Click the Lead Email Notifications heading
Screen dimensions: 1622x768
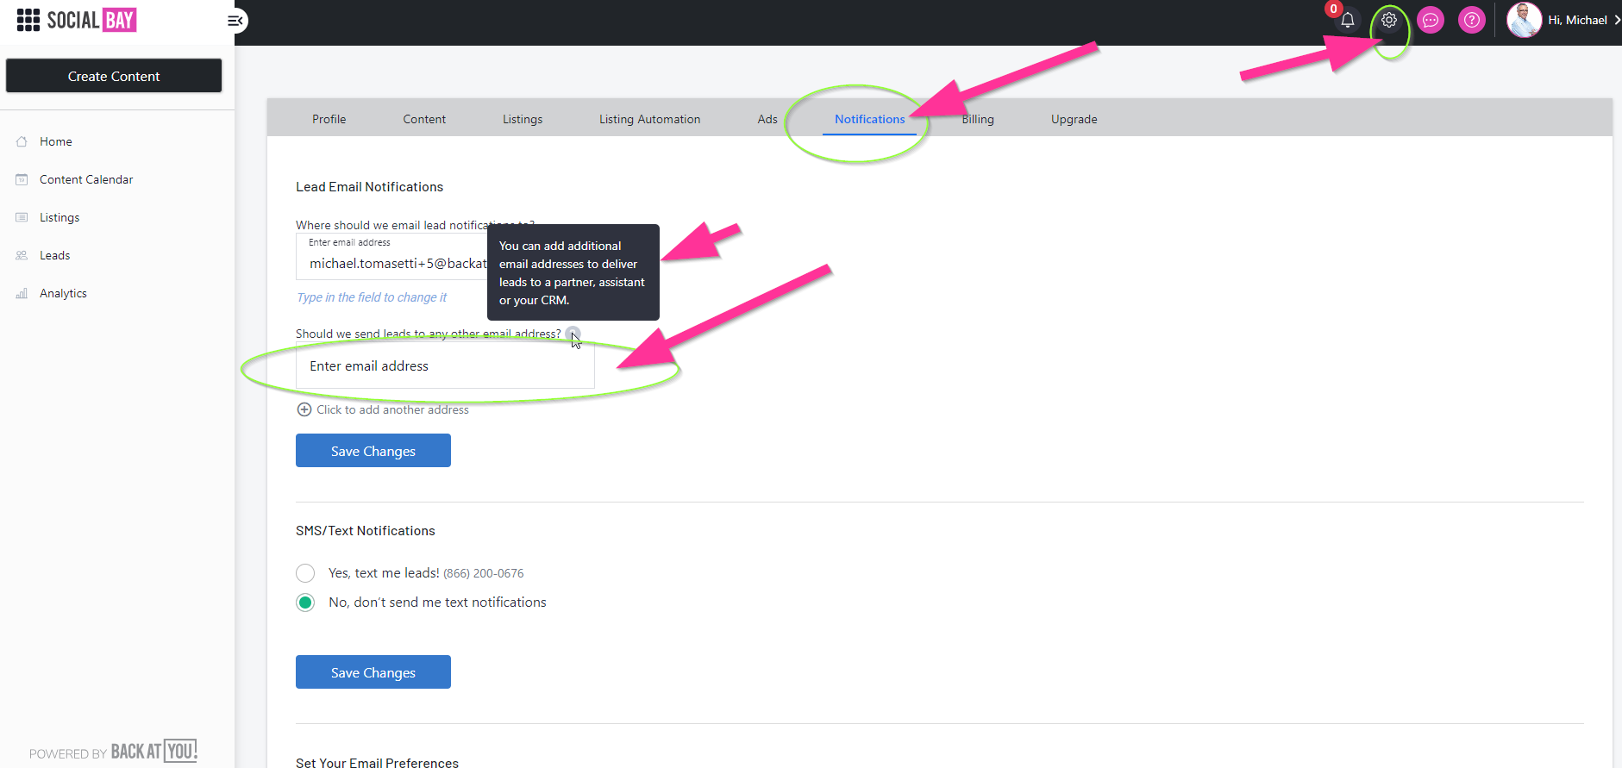(369, 187)
